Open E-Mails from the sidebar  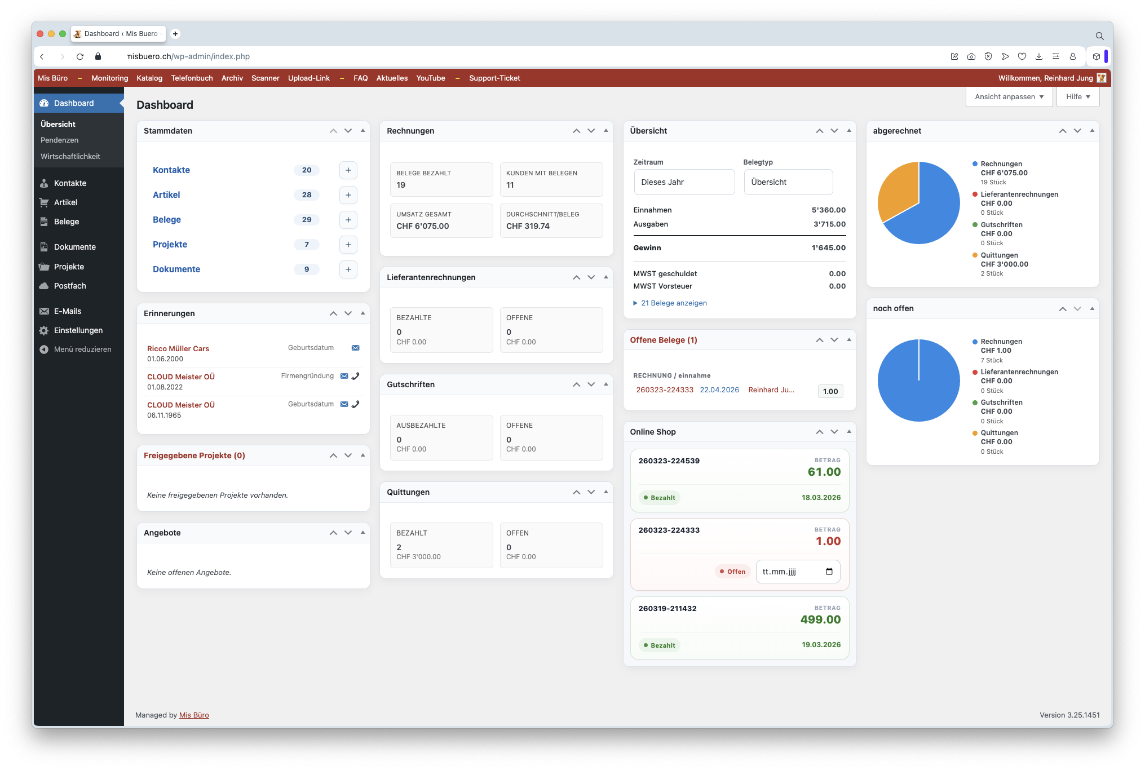(67, 311)
